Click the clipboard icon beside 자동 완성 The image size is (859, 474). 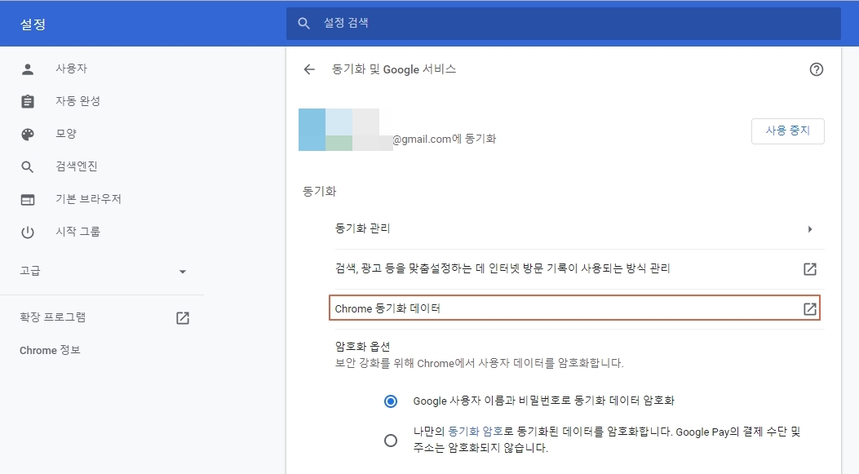pos(28,101)
